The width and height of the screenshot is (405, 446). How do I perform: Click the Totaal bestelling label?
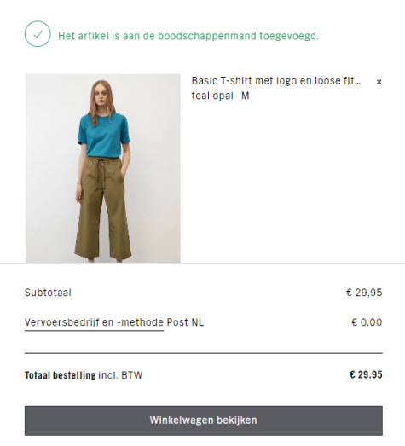61,375
